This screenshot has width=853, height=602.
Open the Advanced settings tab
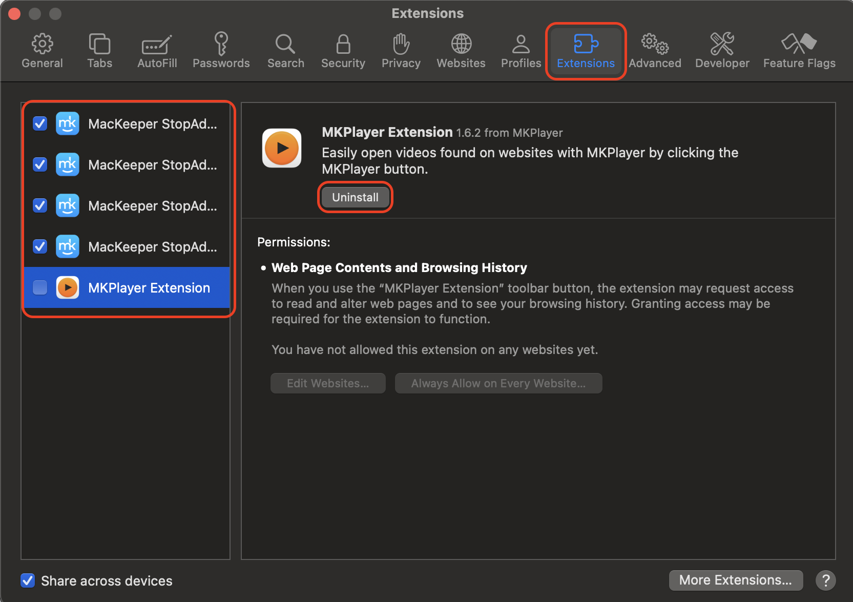click(x=655, y=50)
